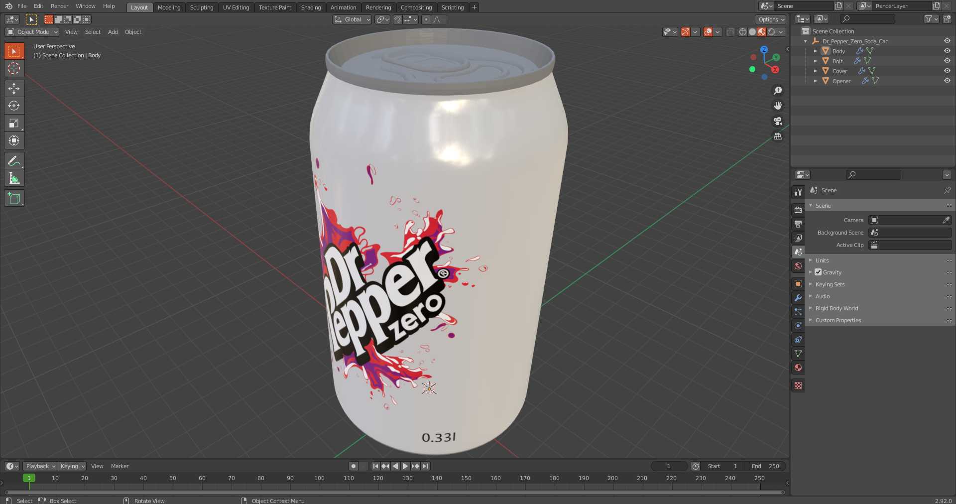Toggle snapping magnet
The height and width of the screenshot is (504, 956).
398,19
